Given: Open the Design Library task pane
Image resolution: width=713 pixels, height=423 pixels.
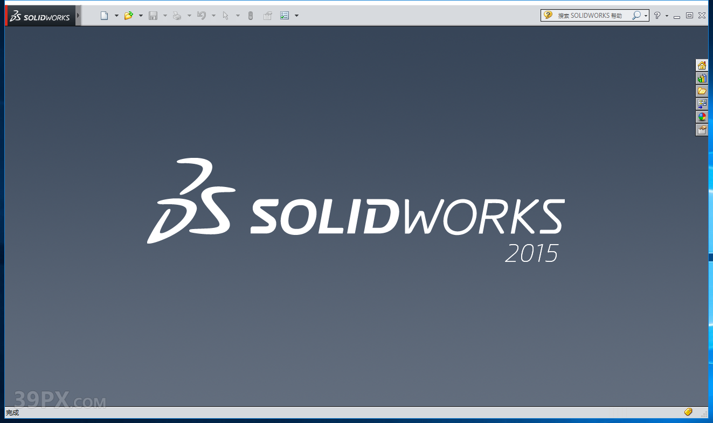Looking at the screenshot, I should (x=702, y=78).
